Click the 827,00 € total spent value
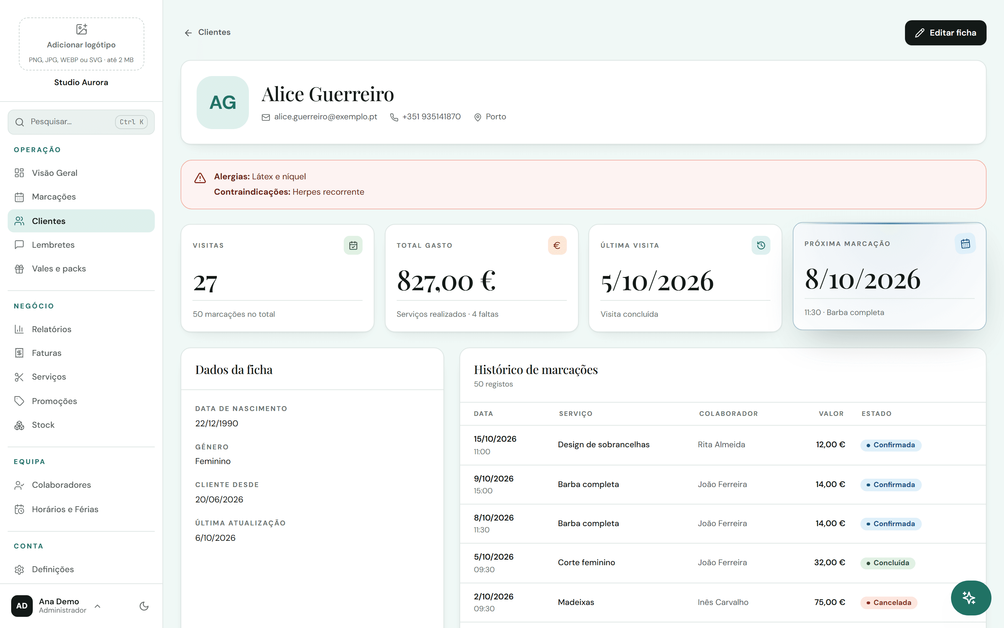Image resolution: width=1004 pixels, height=628 pixels. [x=447, y=281]
